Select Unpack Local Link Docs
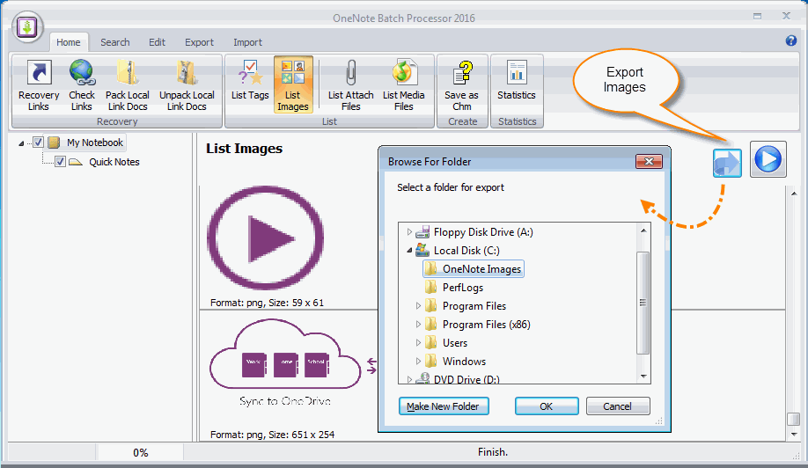The width and height of the screenshot is (808, 468). [187, 85]
